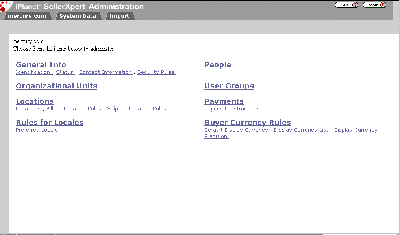Open the Display Currency Precision link
The height and width of the screenshot is (235, 400).
click(356, 130)
